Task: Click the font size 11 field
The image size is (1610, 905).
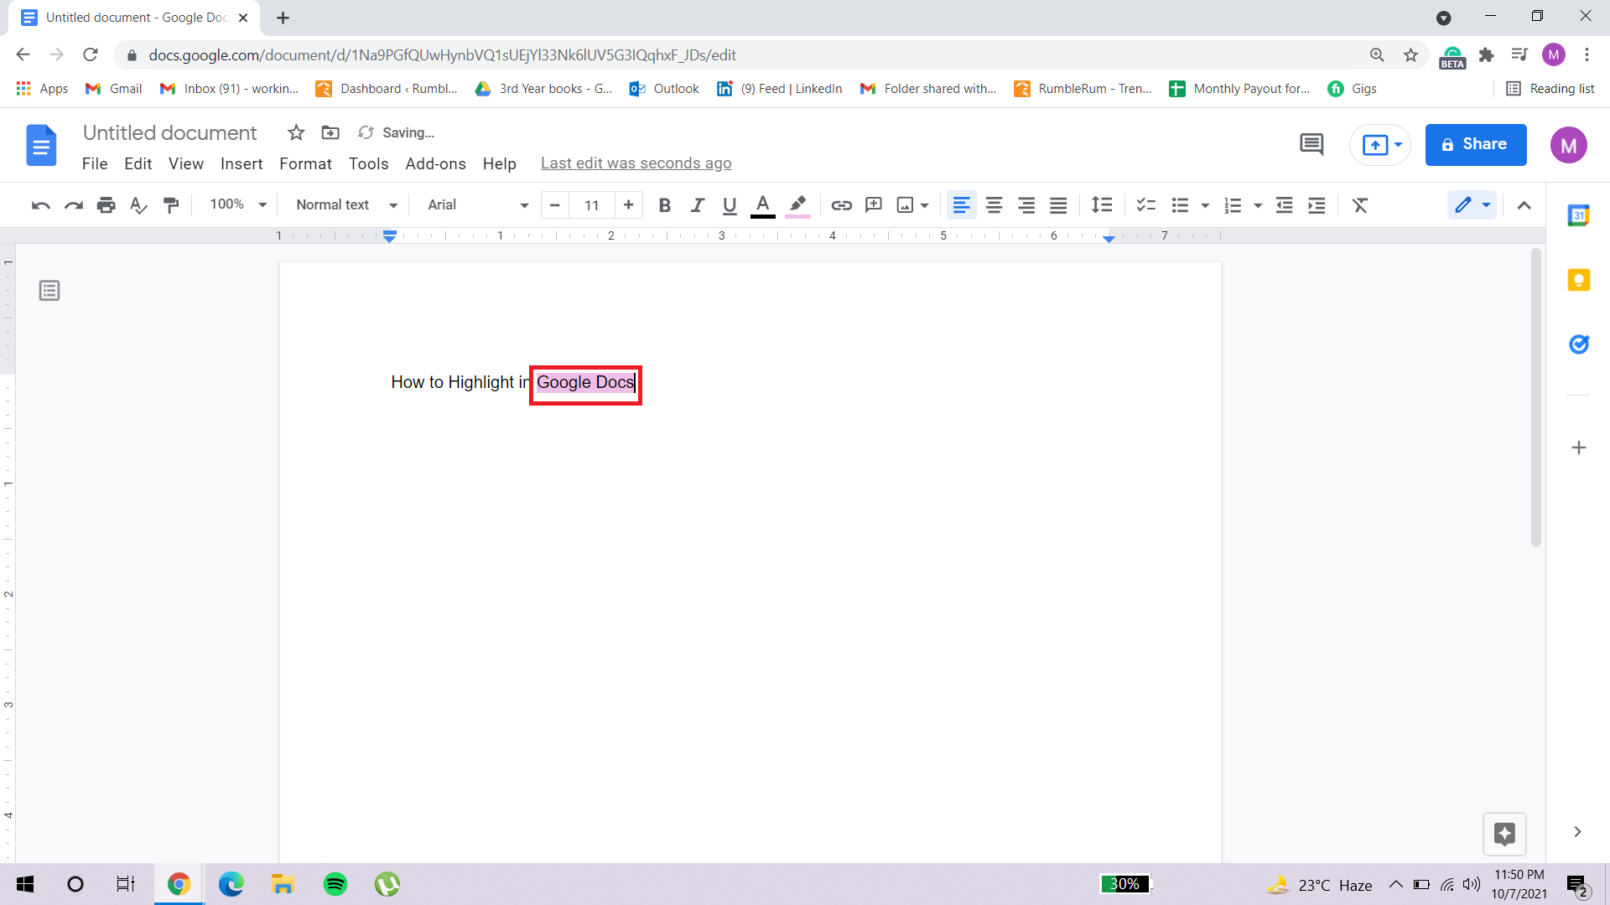Action: coord(592,205)
